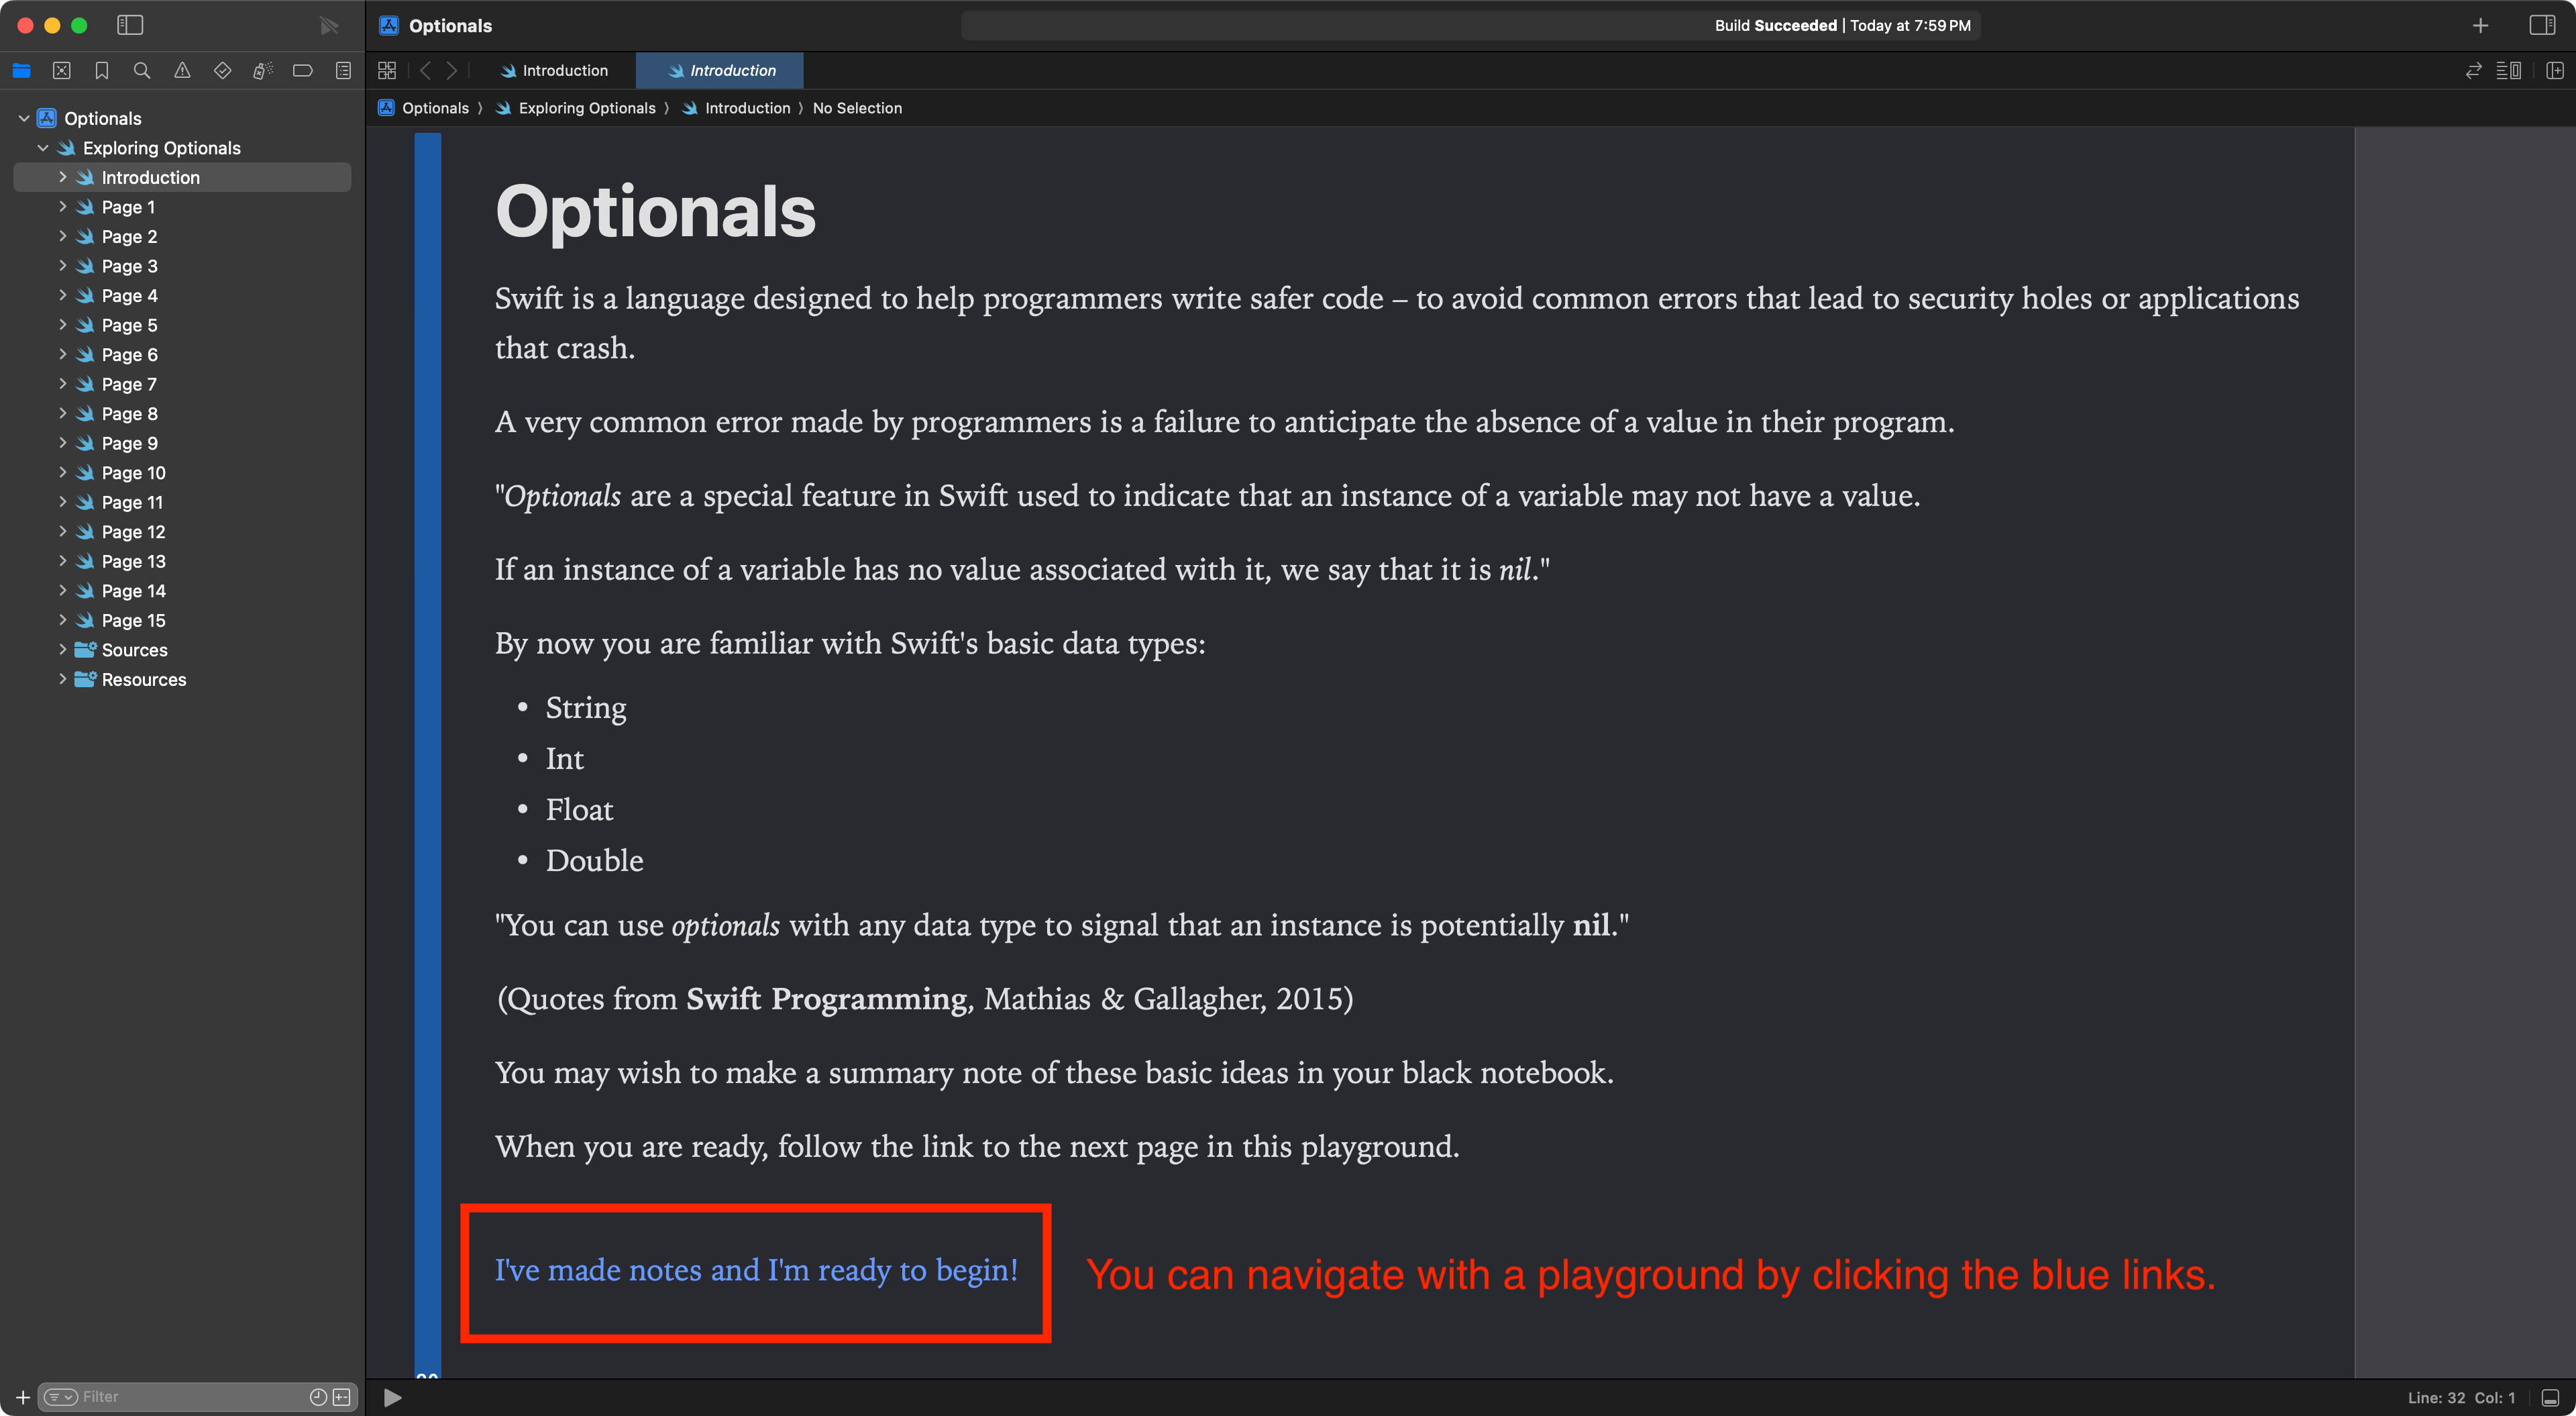The width and height of the screenshot is (2576, 1416).
Task: Select Page 10 in the navigator
Action: pyautogui.click(x=133, y=472)
